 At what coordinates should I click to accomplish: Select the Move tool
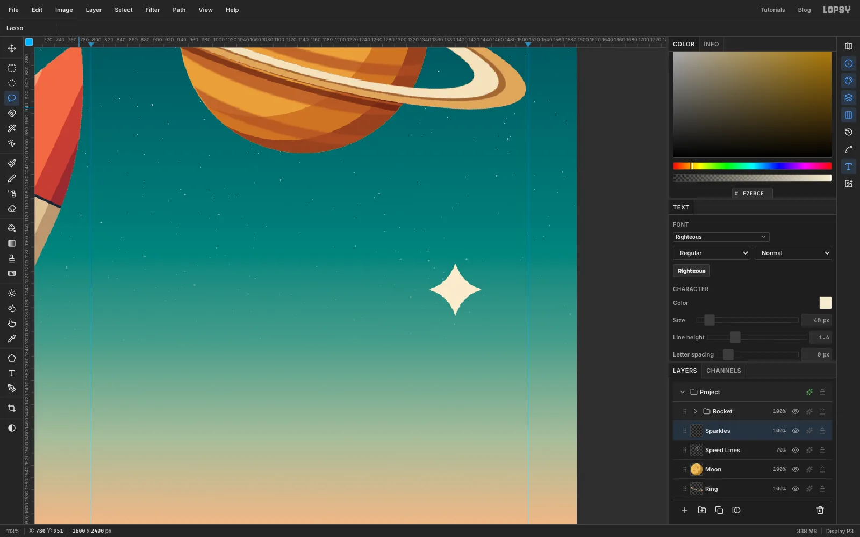click(x=11, y=48)
